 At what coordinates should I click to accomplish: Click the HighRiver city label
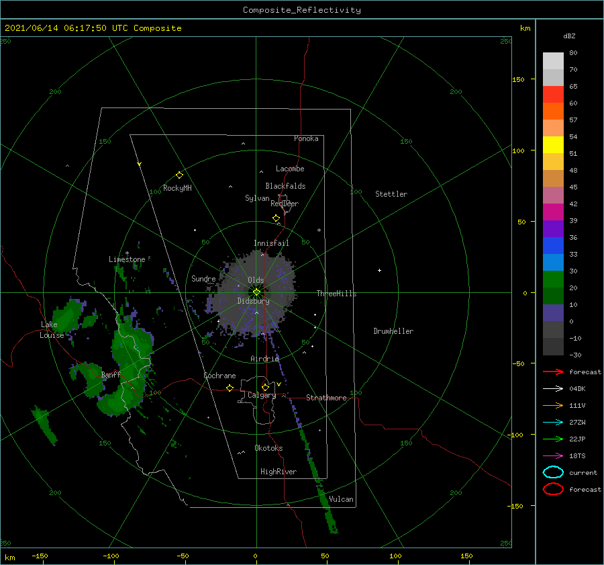(279, 472)
